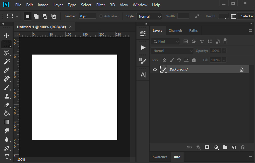Open the Actions play panel icon
Viewport: 255px width, 163px height.
click(143, 48)
